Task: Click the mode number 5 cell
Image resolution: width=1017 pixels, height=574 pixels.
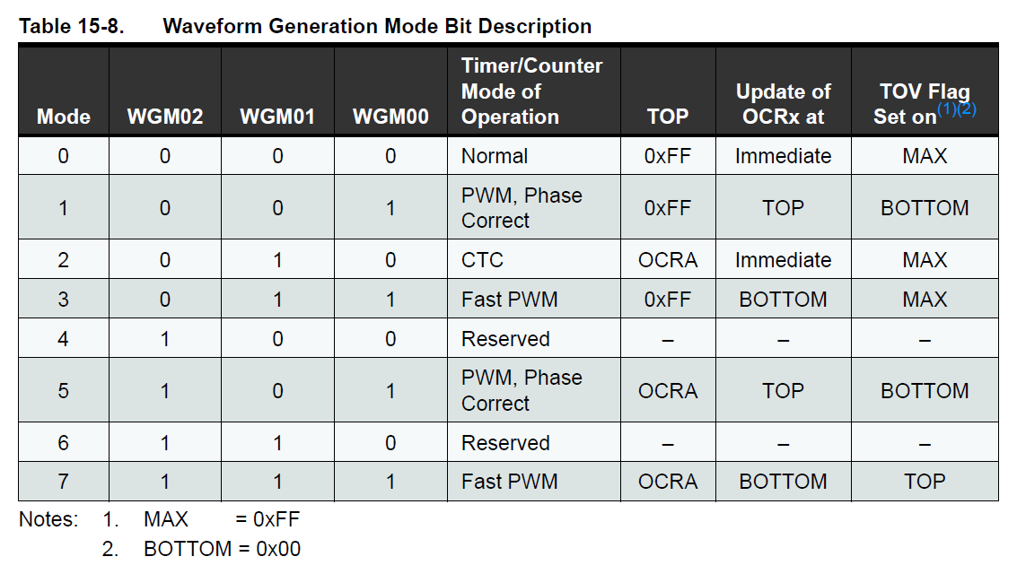Action: (x=63, y=391)
